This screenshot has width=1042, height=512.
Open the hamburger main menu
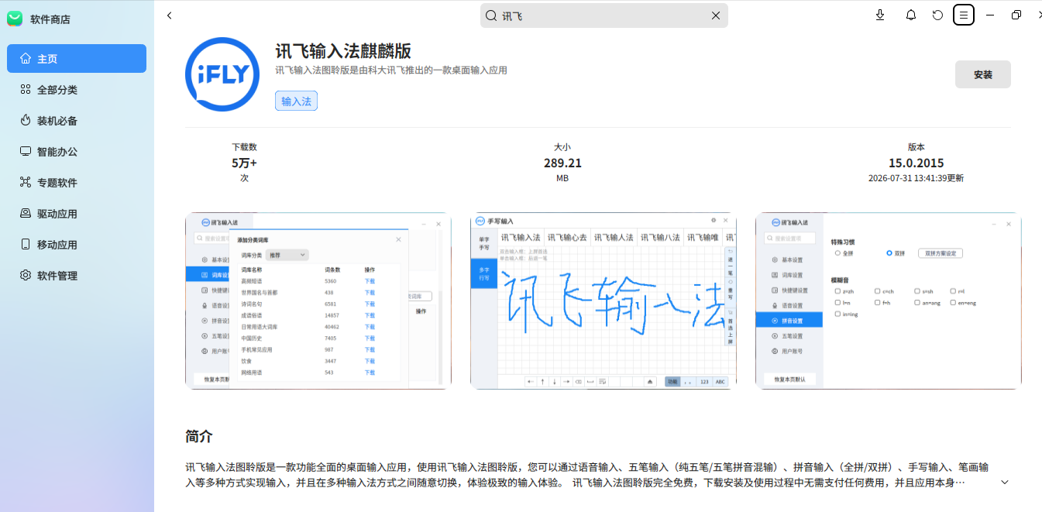point(964,15)
